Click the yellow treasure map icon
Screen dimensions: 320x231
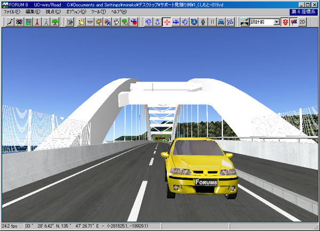click(81, 22)
